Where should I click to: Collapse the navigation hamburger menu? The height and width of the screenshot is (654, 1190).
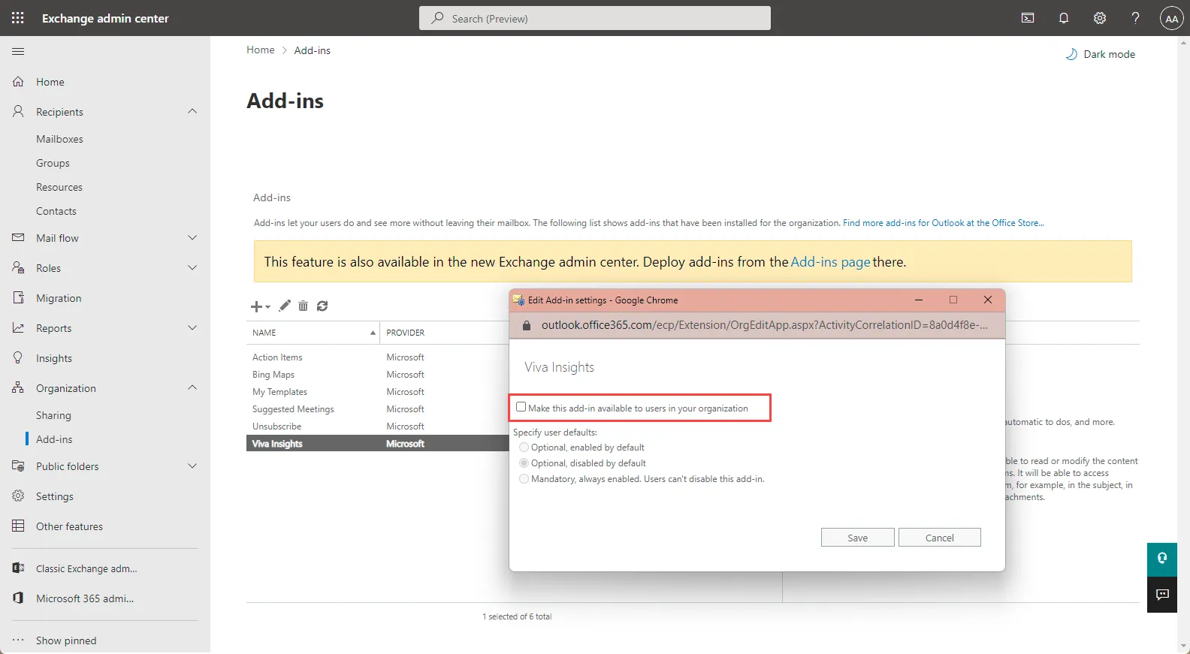click(x=18, y=51)
